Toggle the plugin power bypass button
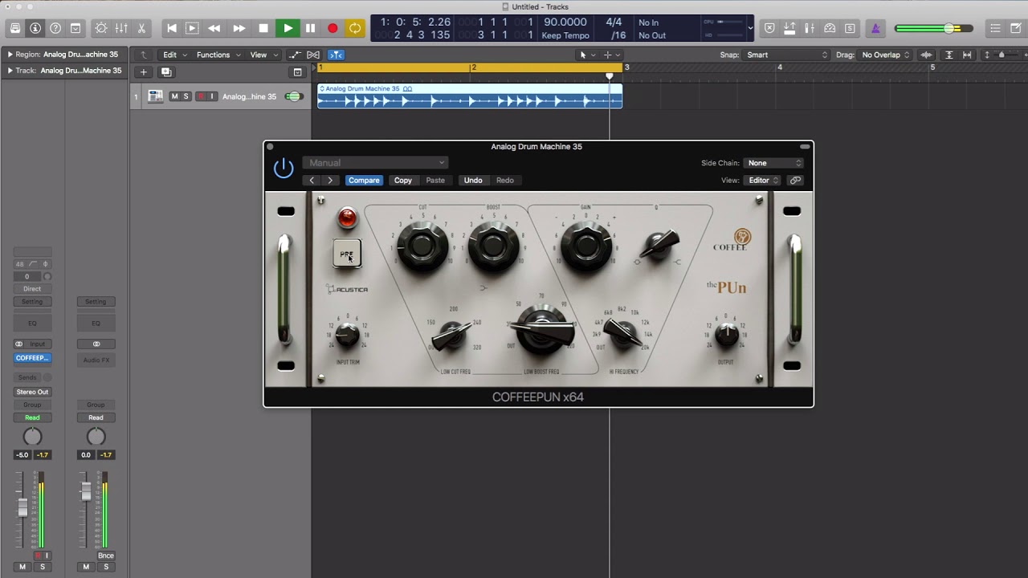The image size is (1028, 578). click(284, 168)
